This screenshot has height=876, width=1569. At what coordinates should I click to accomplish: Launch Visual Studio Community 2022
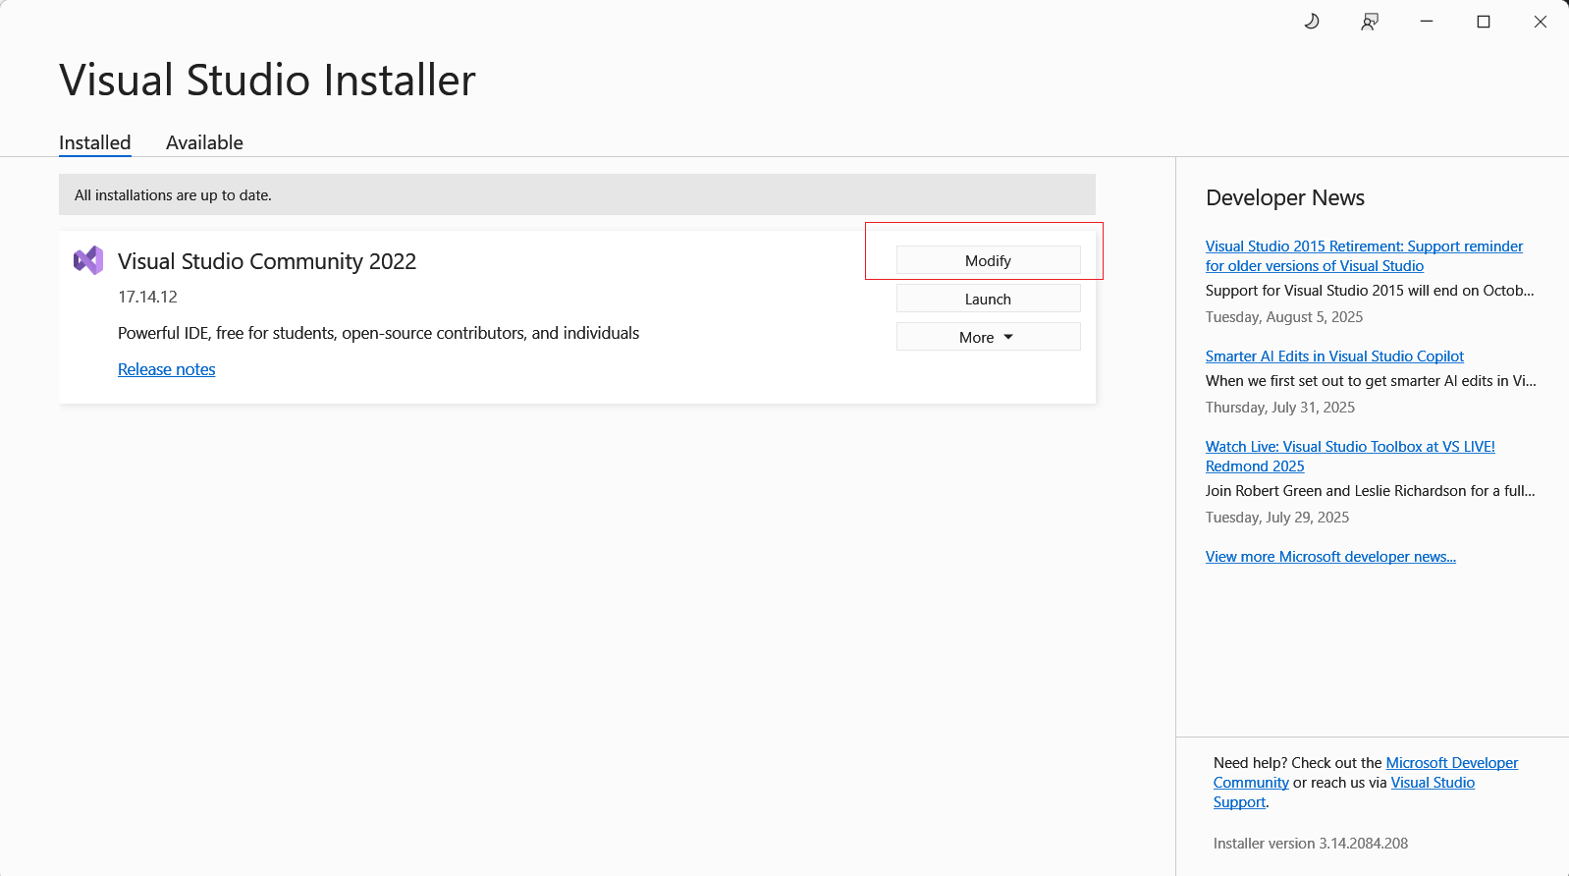[x=988, y=299]
